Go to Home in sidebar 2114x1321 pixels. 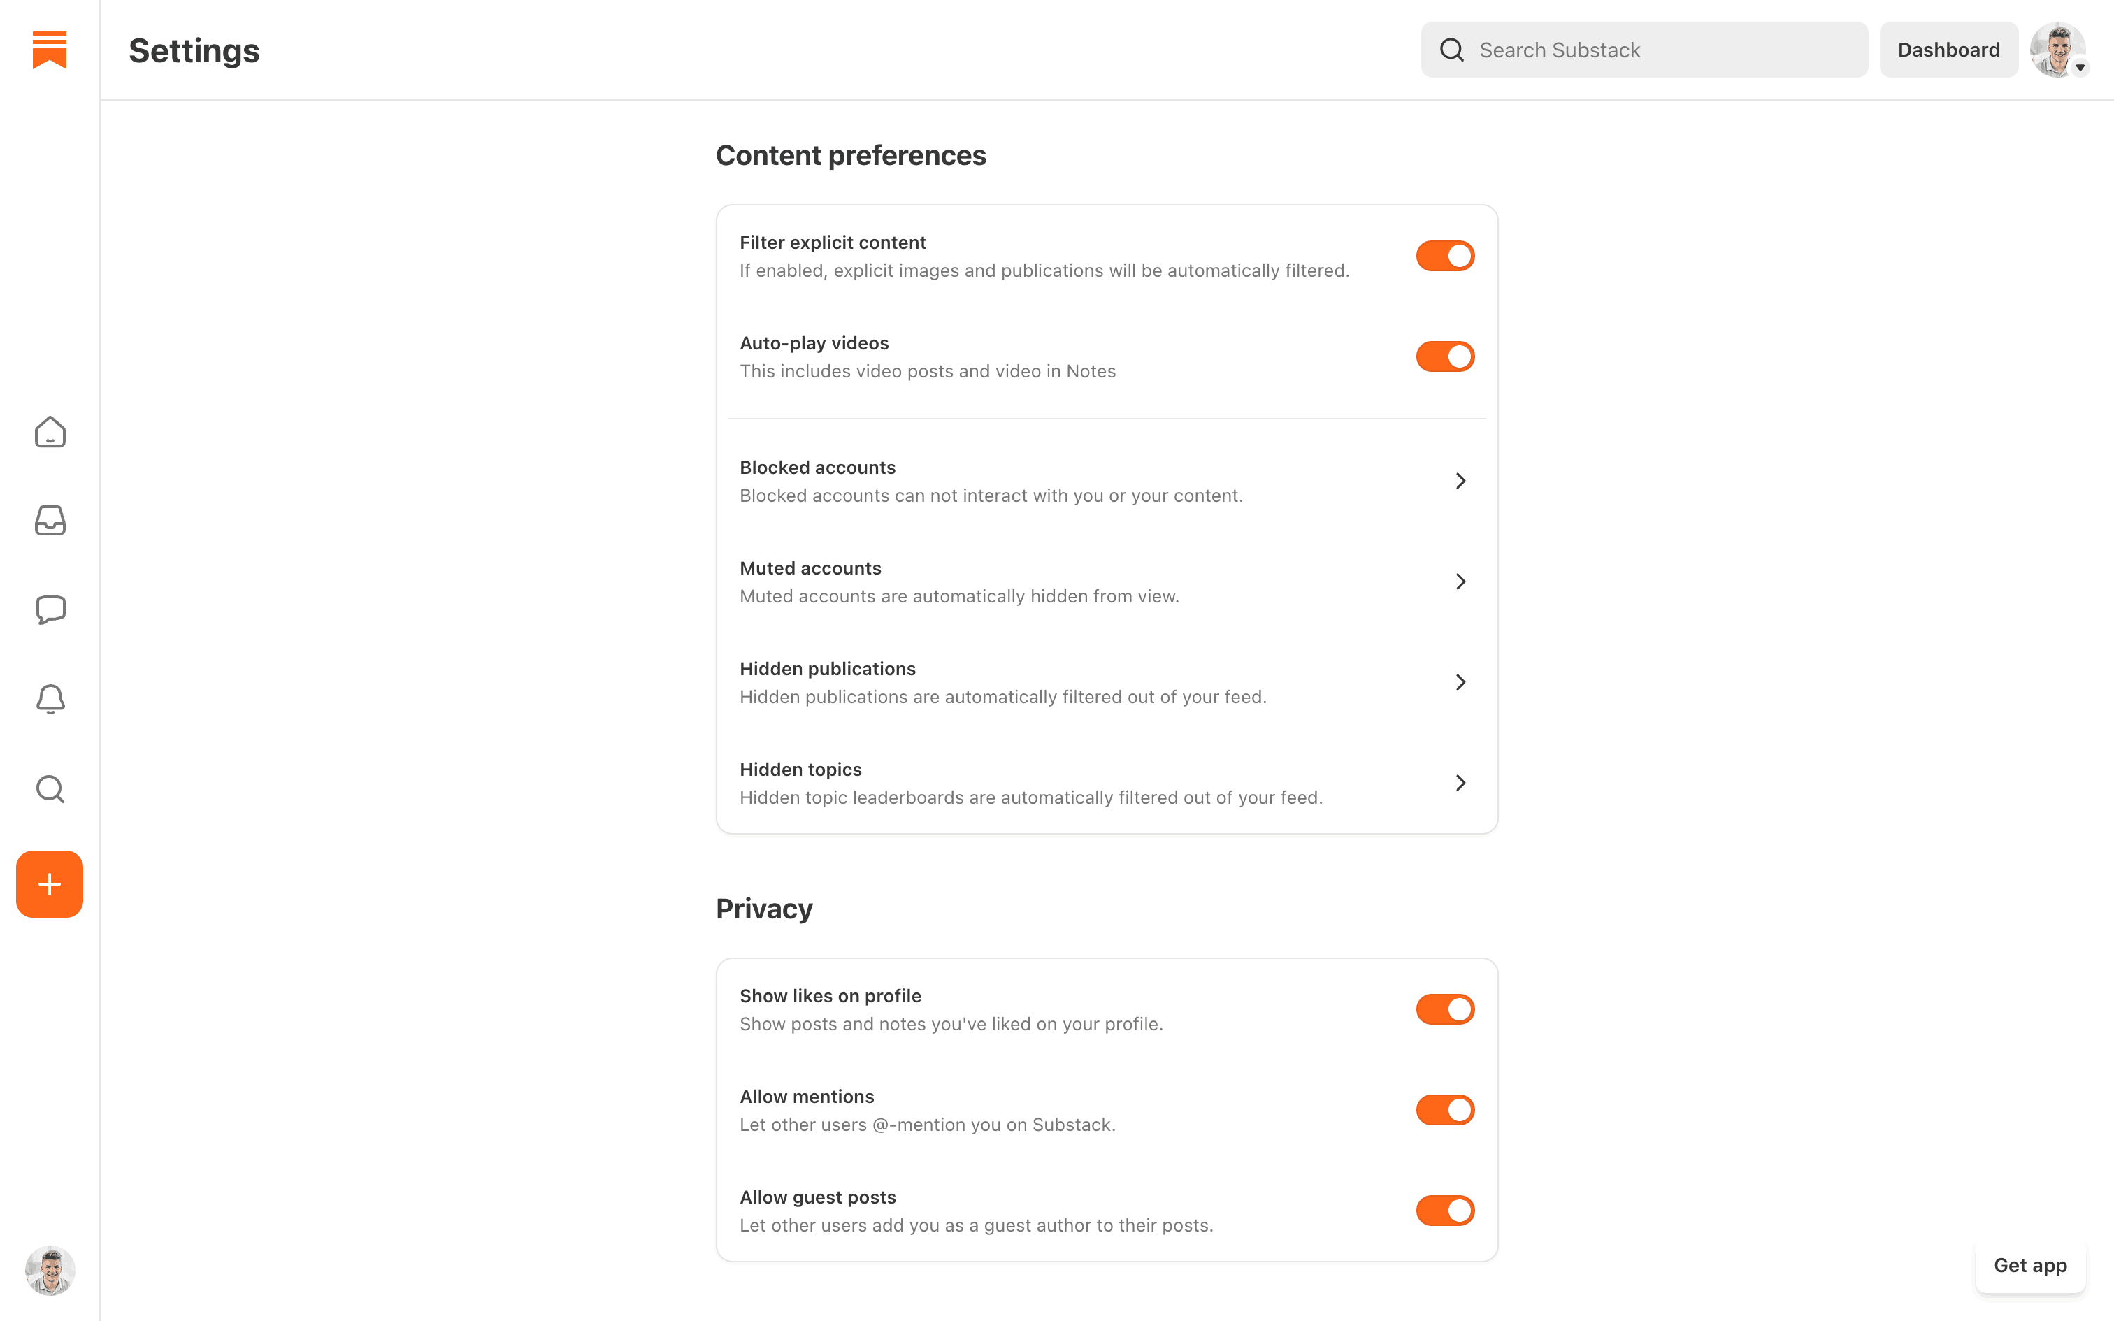(x=50, y=432)
